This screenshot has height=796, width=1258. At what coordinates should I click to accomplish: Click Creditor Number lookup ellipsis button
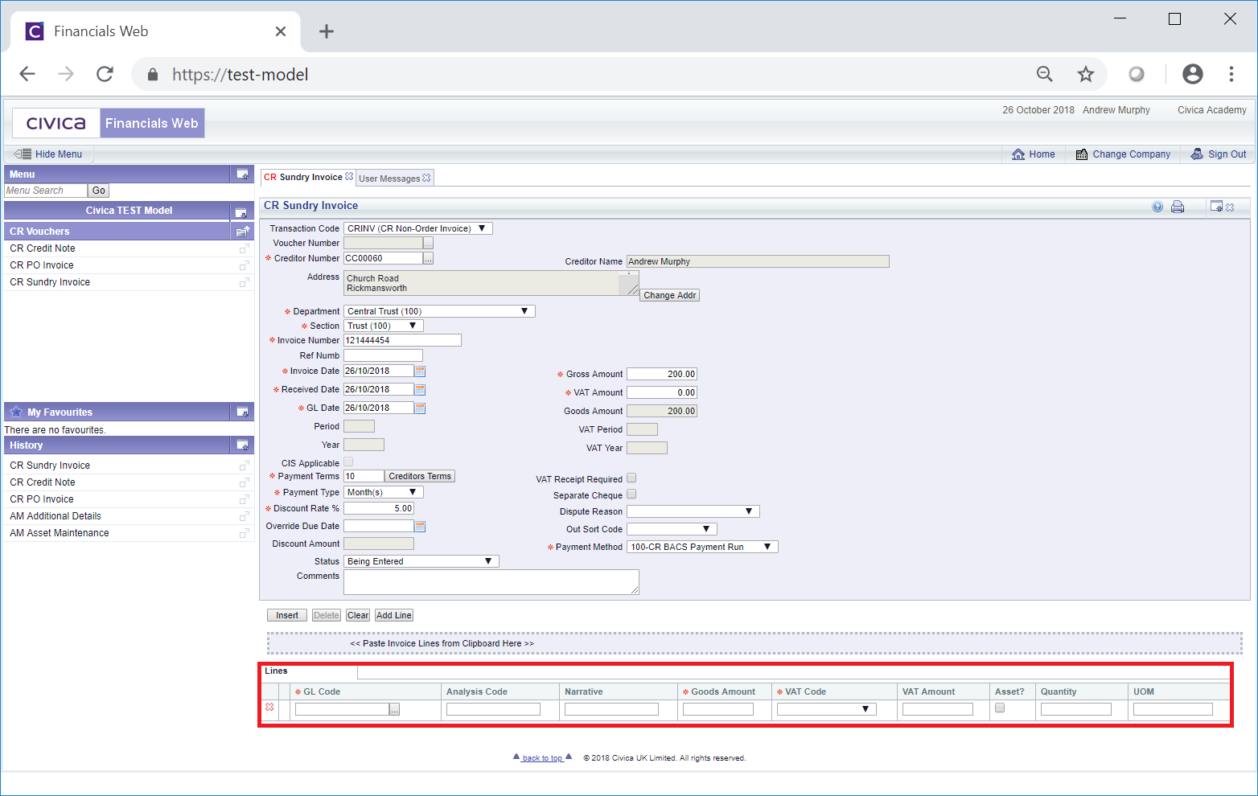(x=428, y=258)
